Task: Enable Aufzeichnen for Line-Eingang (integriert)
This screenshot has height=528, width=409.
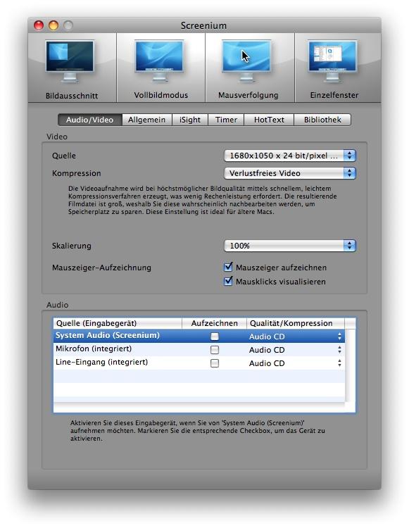Action: pos(215,363)
